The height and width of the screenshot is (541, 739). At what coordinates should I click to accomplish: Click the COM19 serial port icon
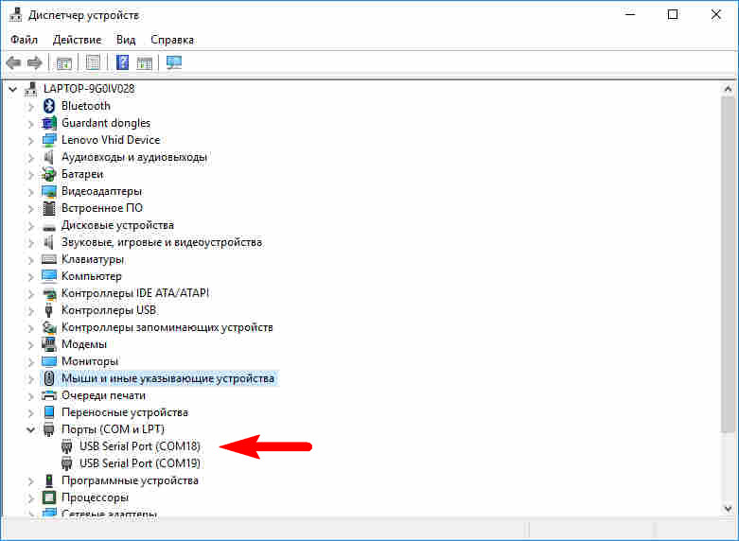click(67, 463)
